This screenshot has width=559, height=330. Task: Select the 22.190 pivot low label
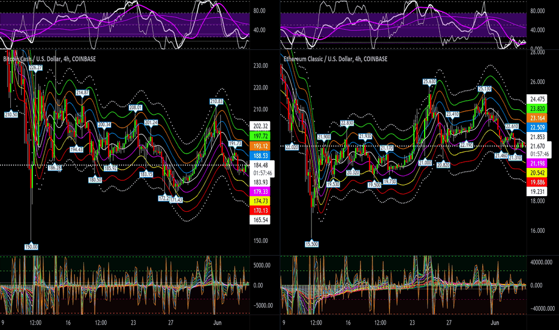coord(466,145)
